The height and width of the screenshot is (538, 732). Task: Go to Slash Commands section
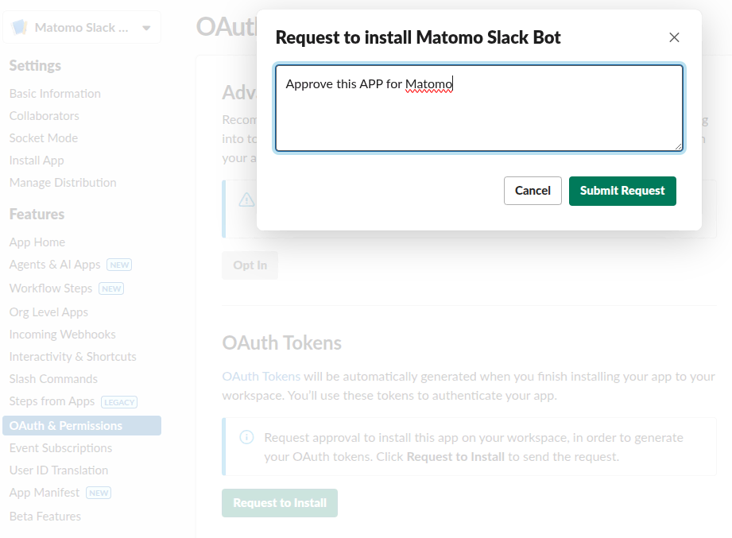coord(53,379)
